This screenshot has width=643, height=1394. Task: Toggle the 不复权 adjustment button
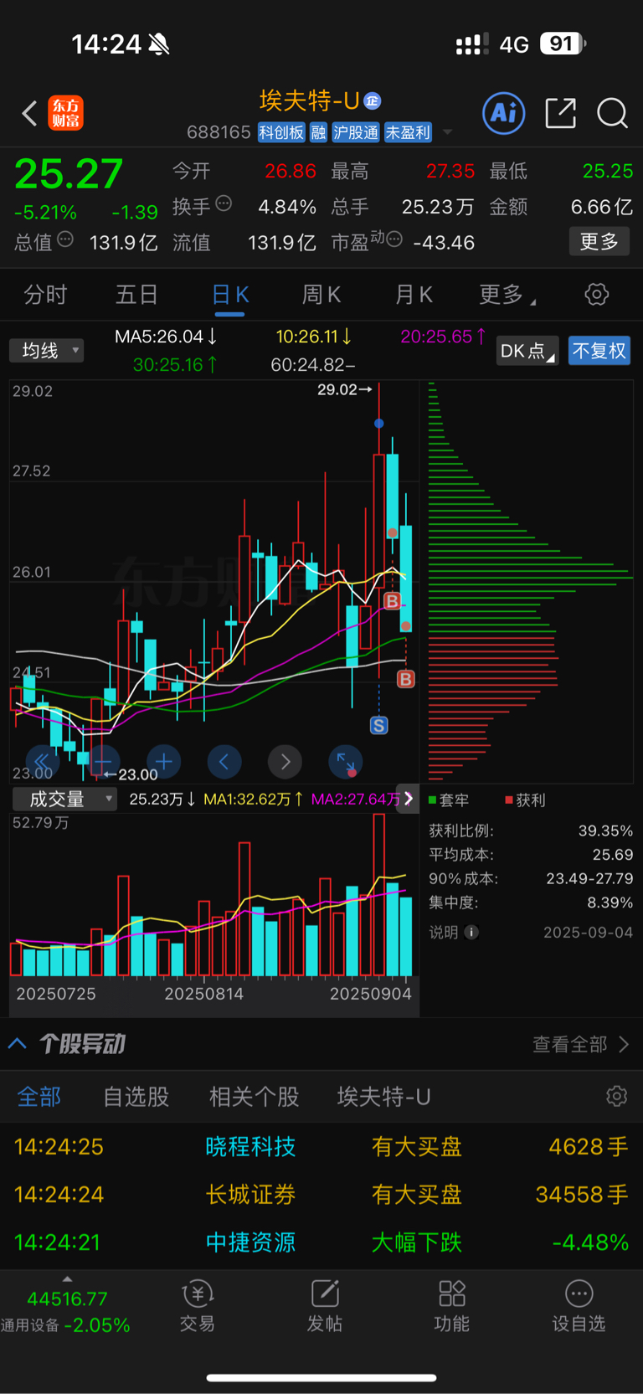tap(599, 350)
